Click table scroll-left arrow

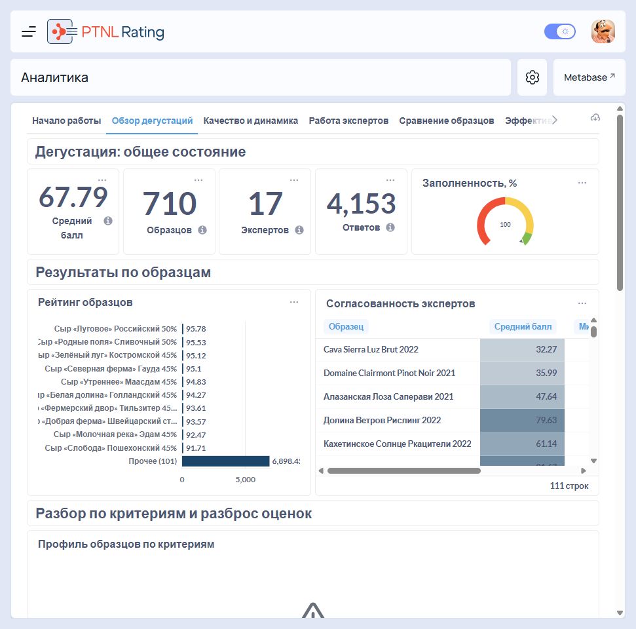[x=321, y=470]
